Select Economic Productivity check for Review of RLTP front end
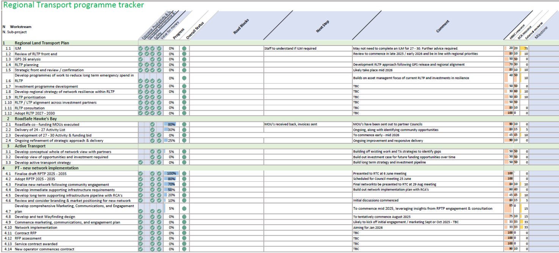This screenshot has height=253, width=559. 141,54
